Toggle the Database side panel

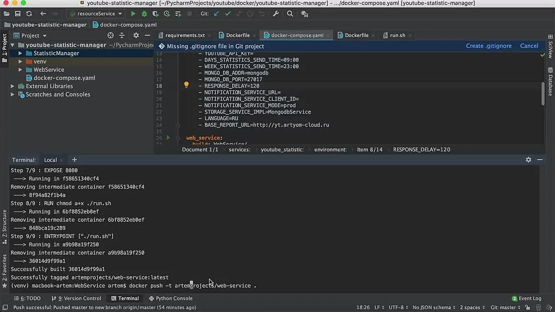pos(550,81)
